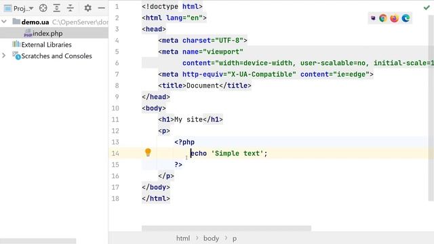Click the "viewport" attribute value

223,52
